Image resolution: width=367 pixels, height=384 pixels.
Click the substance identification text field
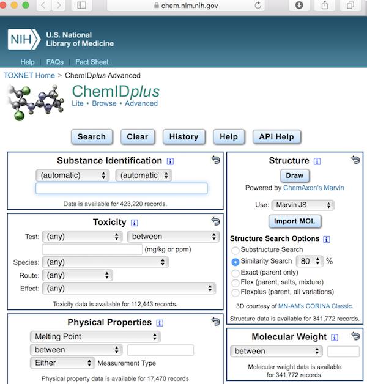click(122, 188)
